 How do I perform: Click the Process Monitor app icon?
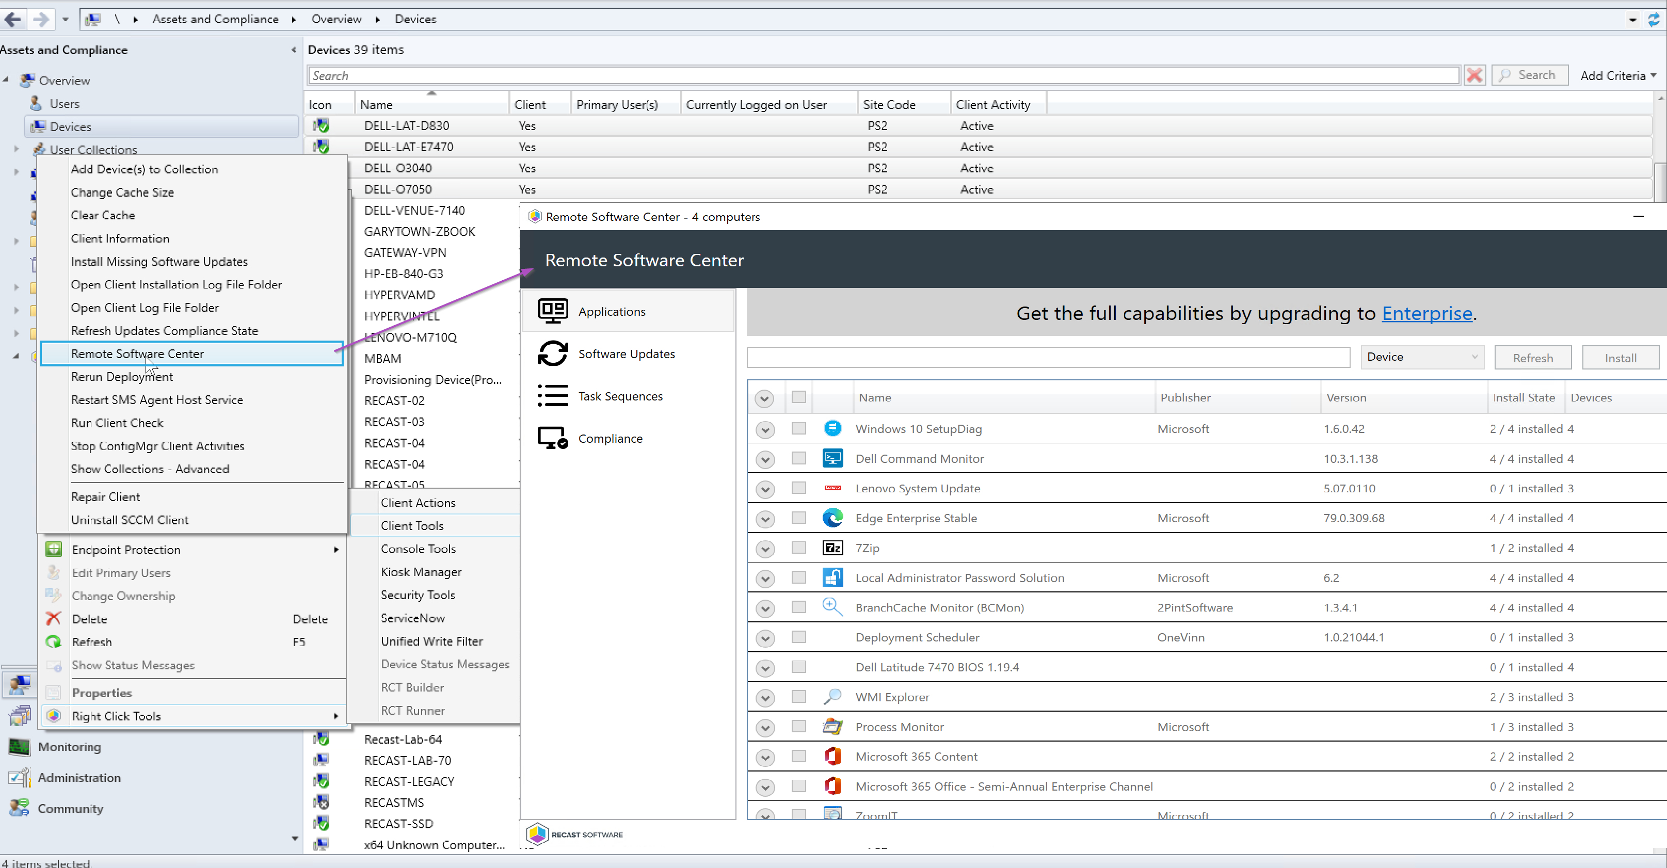tap(832, 726)
